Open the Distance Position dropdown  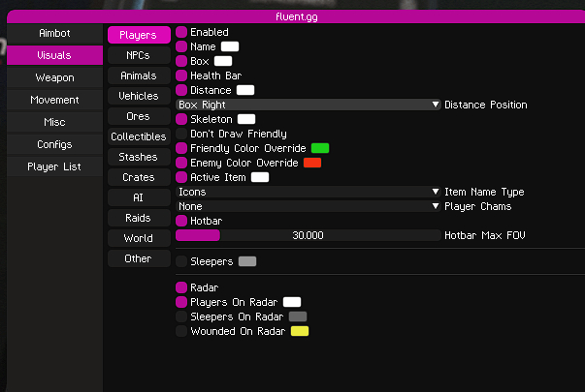click(308, 105)
